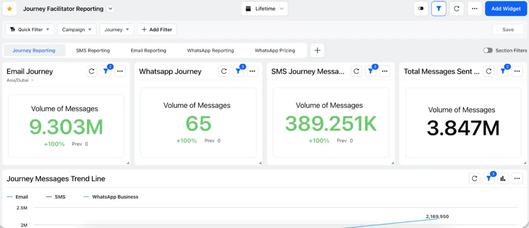529x228 pixels.
Task: Open the WhatsApp Pricing tab
Action: 275,51
